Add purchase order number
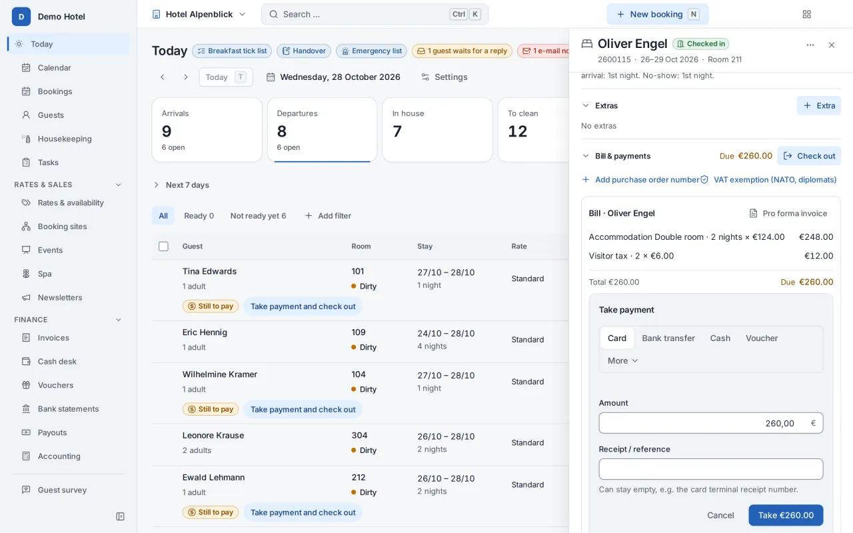The width and height of the screenshot is (853, 533). click(640, 179)
